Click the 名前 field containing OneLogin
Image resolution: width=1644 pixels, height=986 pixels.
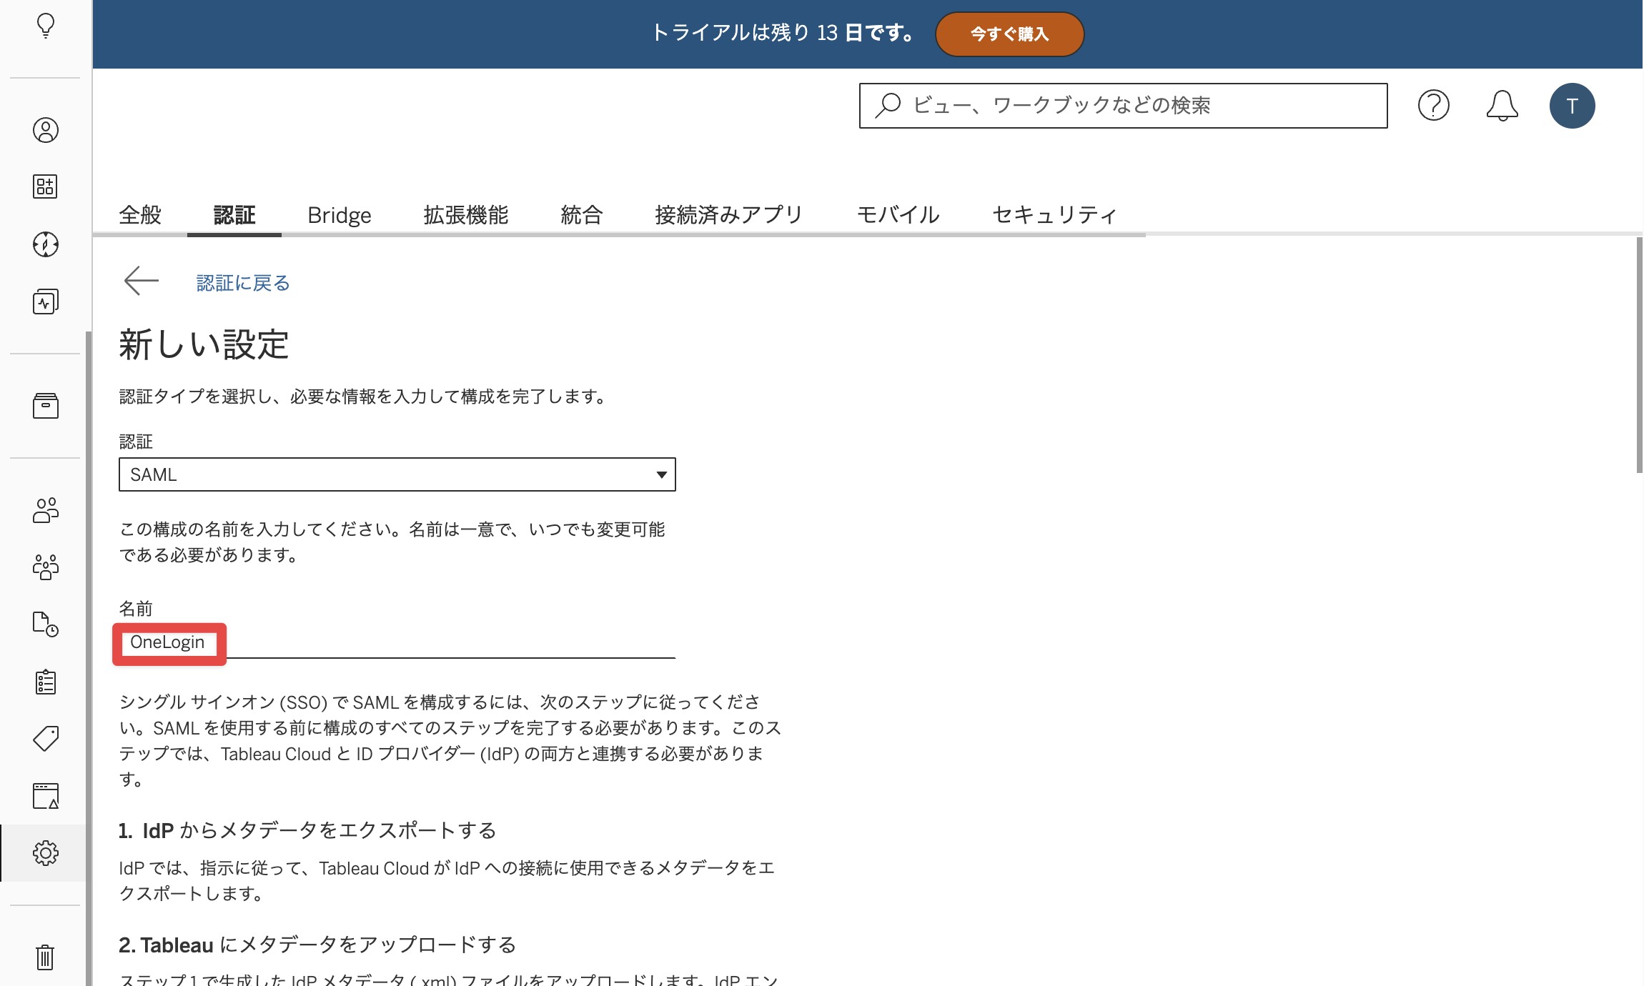[x=397, y=642]
